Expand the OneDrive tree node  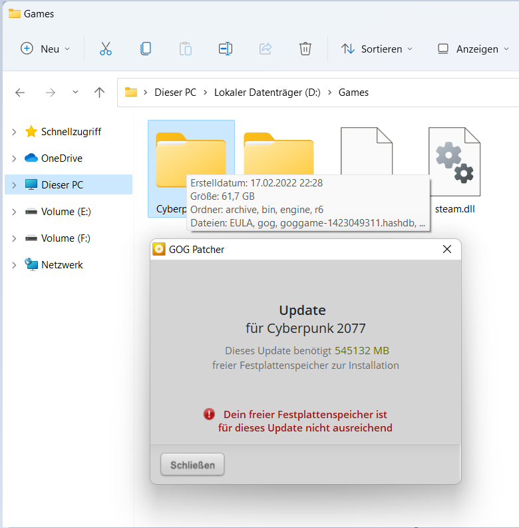pyautogui.click(x=14, y=158)
